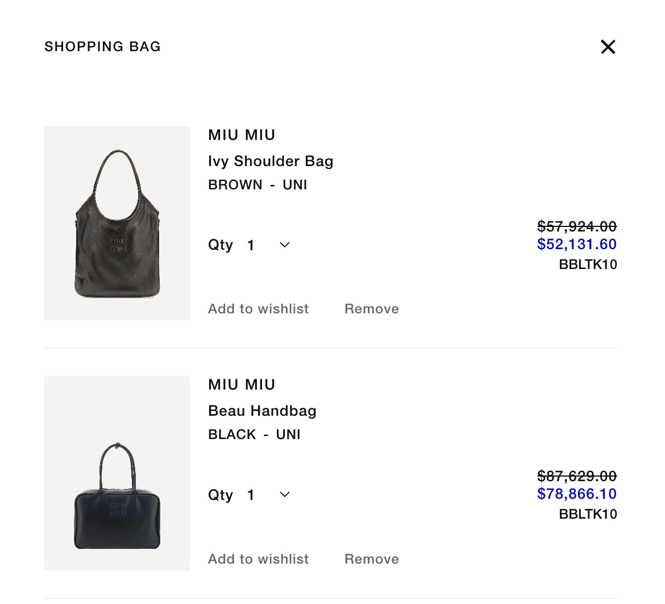Click the SHOPPING BAG heading
The width and height of the screenshot is (665, 604).
(x=103, y=47)
